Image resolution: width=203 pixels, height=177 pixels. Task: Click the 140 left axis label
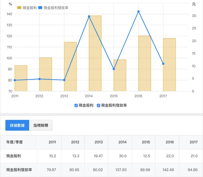9,14
